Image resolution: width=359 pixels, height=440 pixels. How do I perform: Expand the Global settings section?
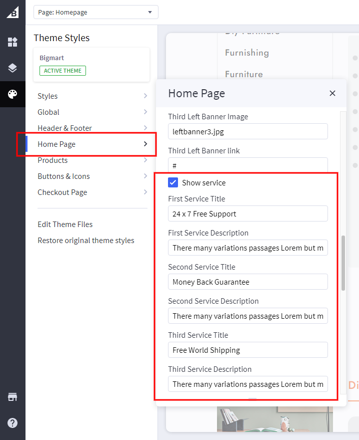(92, 112)
